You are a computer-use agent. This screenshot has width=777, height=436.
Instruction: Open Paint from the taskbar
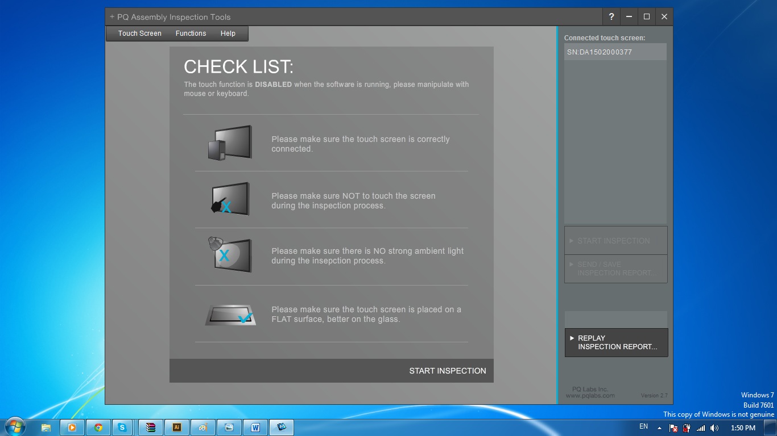[203, 427]
